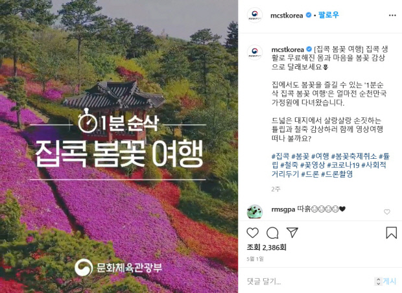Open the #코로나19 hashtag

pyautogui.click(x=343, y=165)
